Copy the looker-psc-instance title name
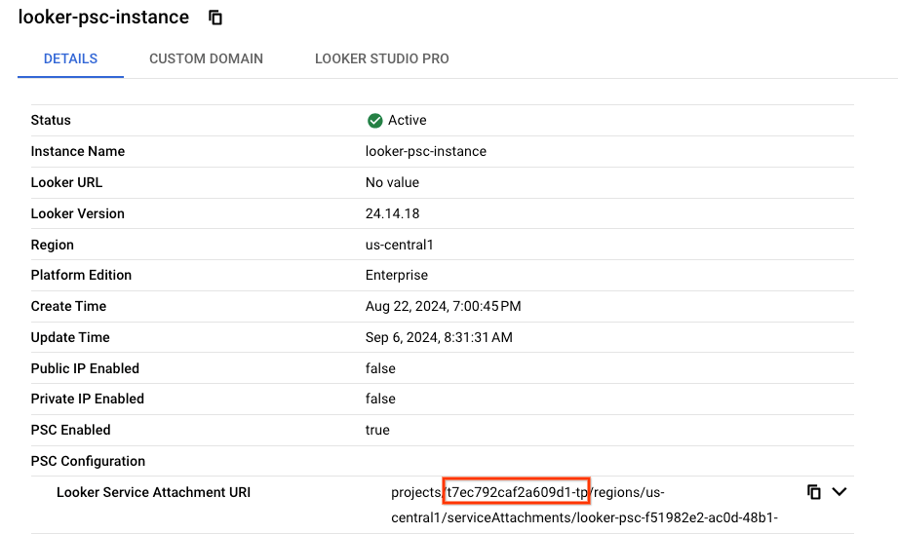The image size is (898, 534). (x=215, y=18)
